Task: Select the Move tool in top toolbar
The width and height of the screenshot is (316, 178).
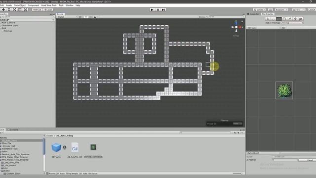Action: [3, 9]
